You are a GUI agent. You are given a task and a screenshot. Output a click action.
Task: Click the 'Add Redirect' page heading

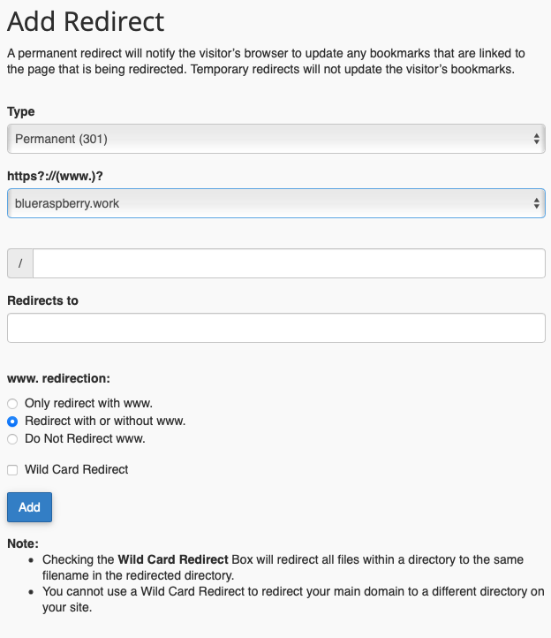[86, 21]
